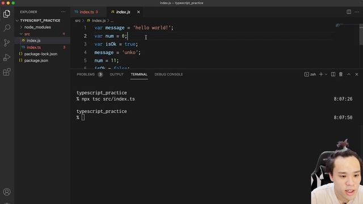
Task: Click the Problems count badge
Action: point(100,74)
